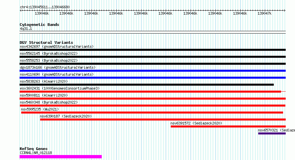
Task: Click the Cytogenetic Bands track heading
Action: click(x=39, y=25)
